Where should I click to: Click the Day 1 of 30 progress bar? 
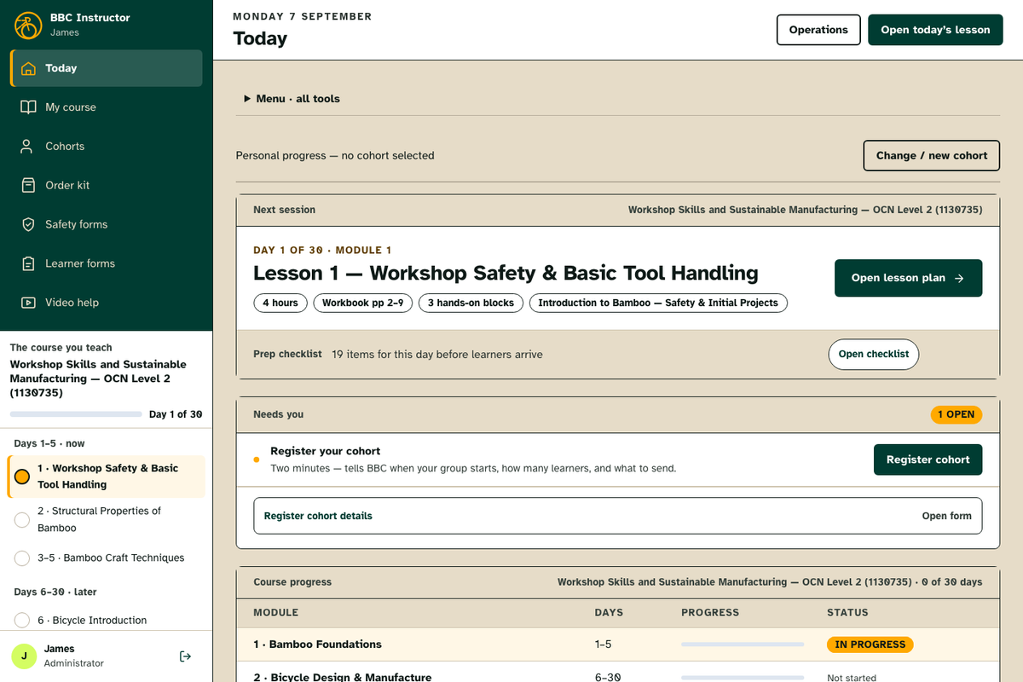(x=76, y=414)
